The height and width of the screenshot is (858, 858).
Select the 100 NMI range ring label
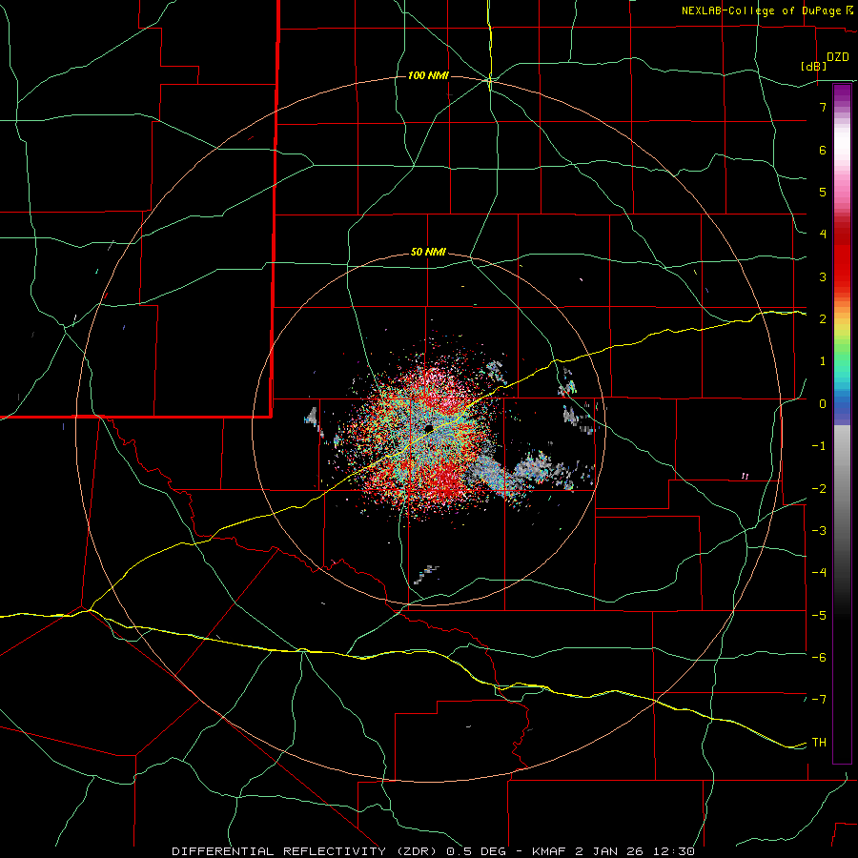(x=428, y=75)
